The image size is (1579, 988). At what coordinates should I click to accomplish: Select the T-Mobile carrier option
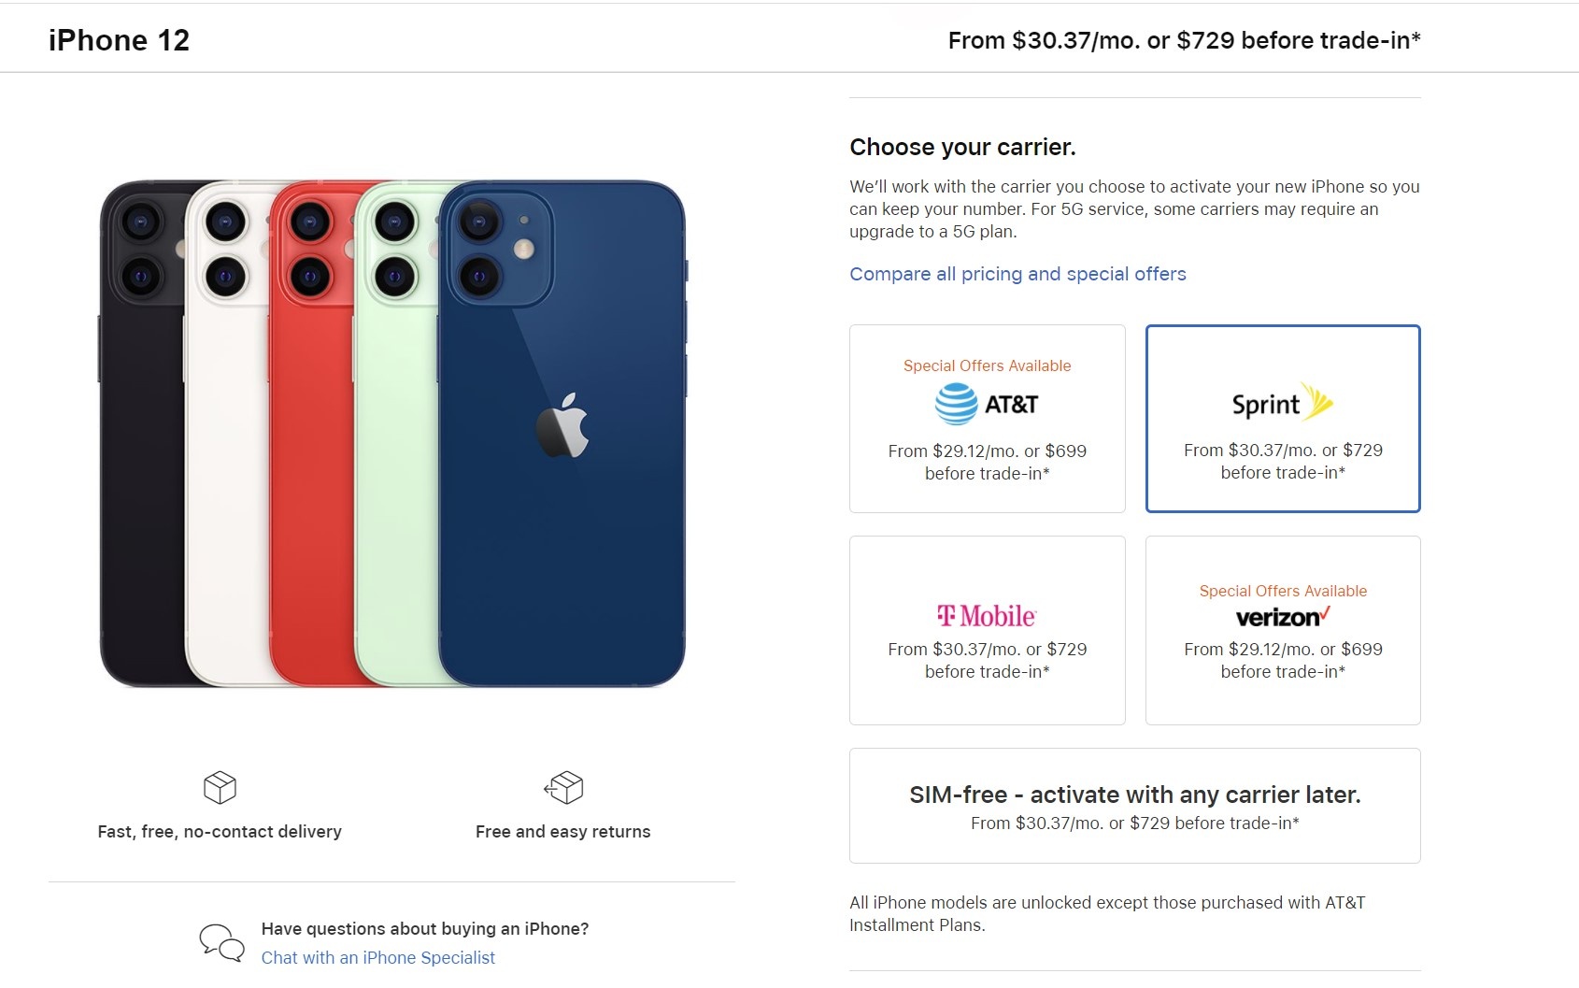[x=987, y=630]
